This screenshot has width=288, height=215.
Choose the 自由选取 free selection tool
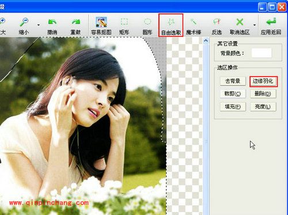tap(171, 25)
